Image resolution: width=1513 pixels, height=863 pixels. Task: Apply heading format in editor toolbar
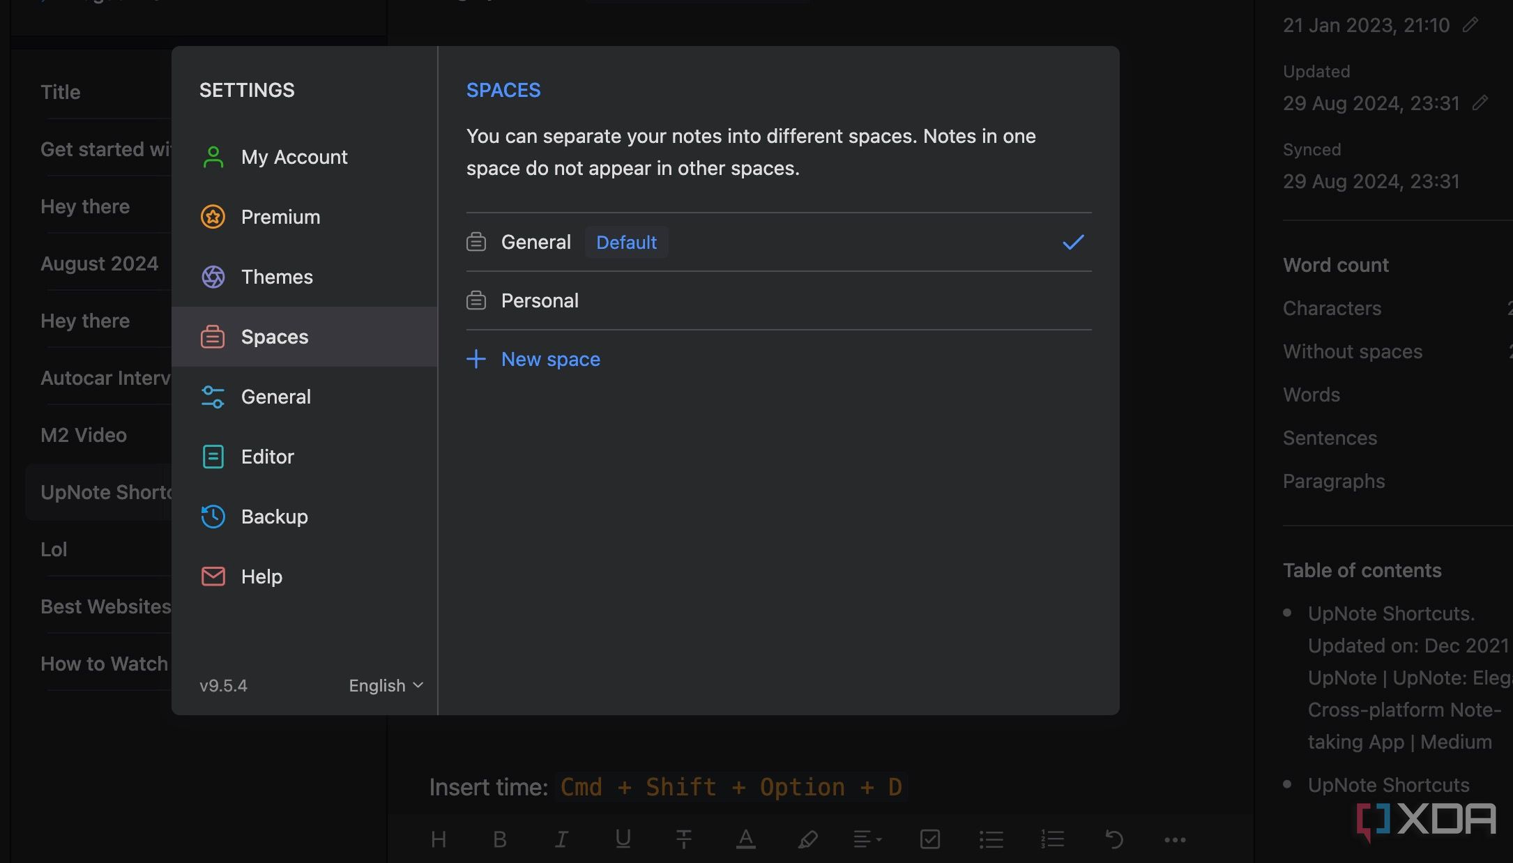tap(439, 839)
